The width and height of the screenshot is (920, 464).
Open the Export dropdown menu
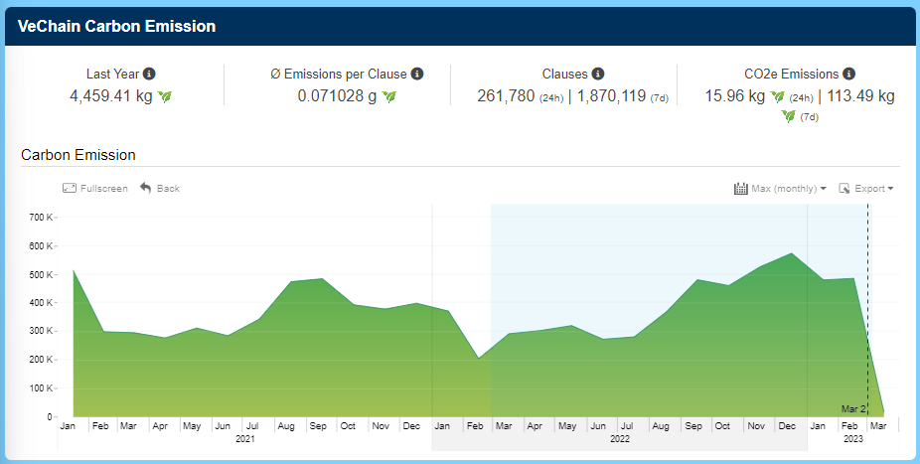click(866, 189)
